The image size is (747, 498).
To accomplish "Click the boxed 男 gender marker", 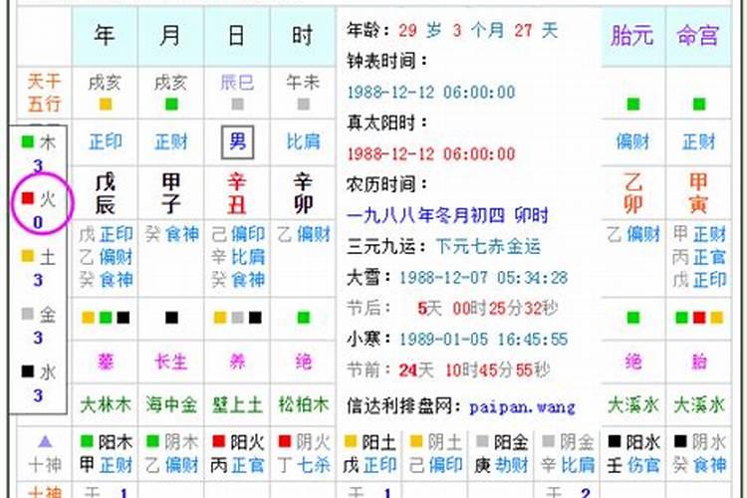I will (x=237, y=142).
